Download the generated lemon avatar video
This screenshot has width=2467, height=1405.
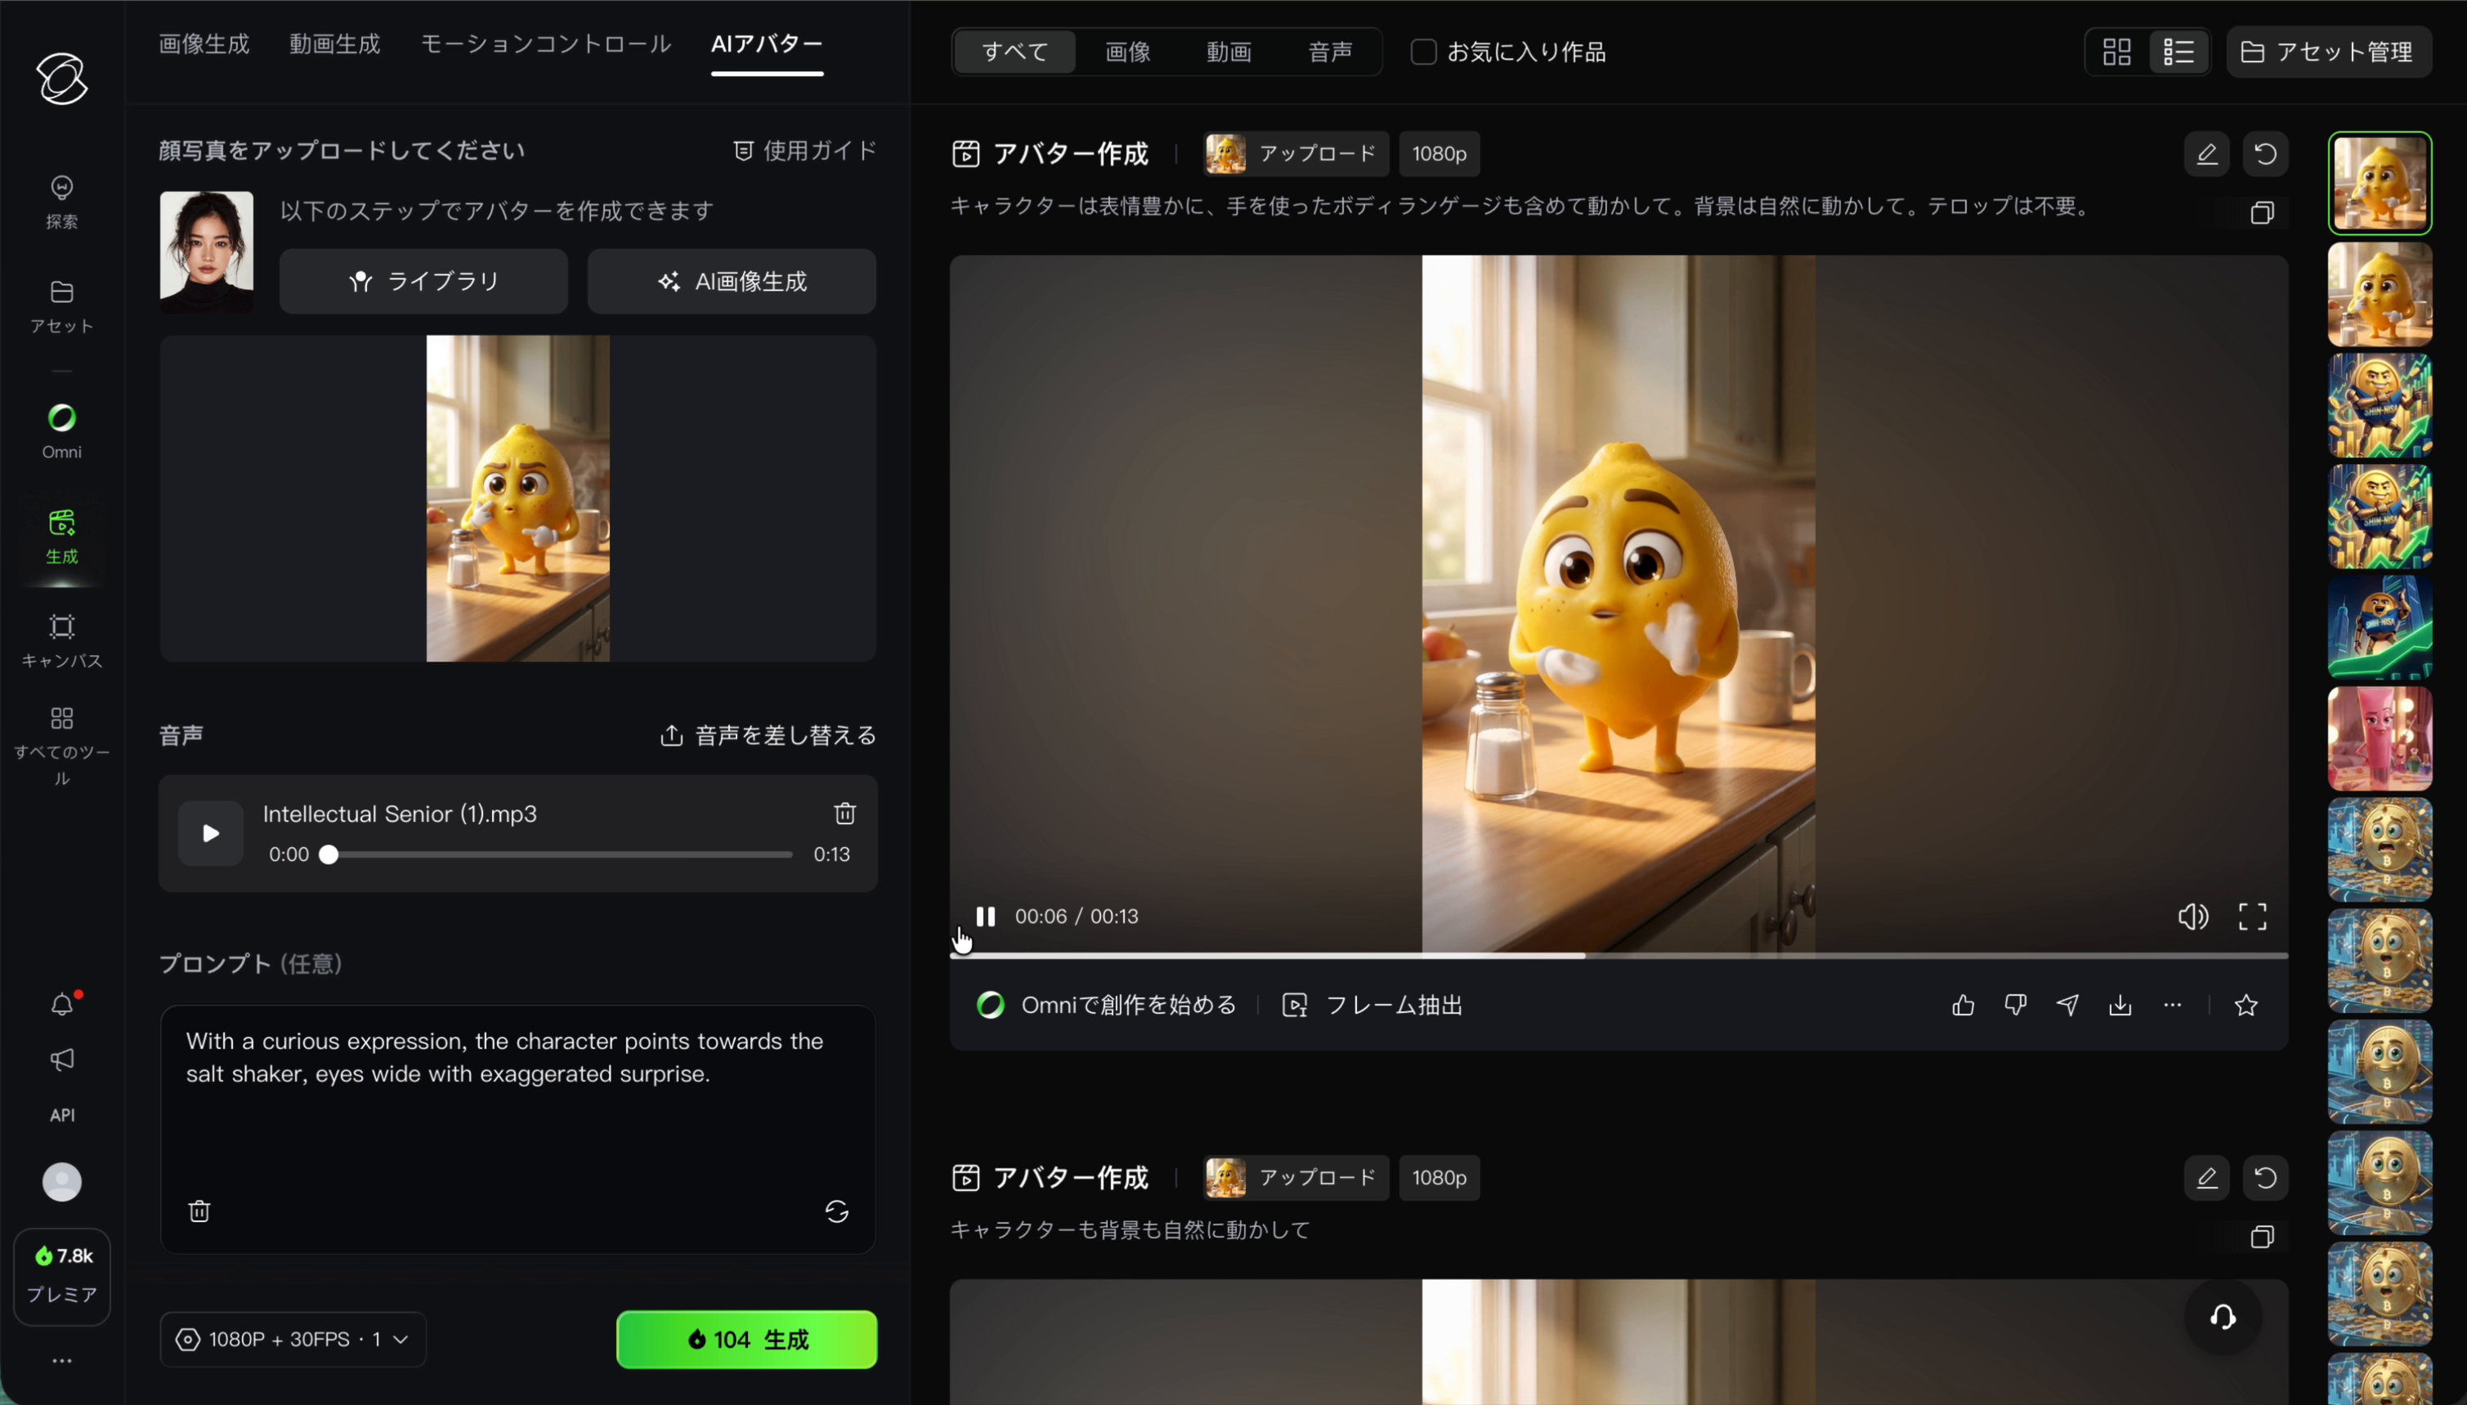pos(2120,1005)
